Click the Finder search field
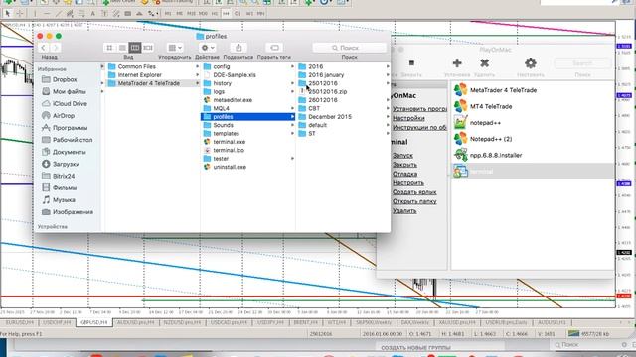This screenshot has height=357, width=636. [349, 48]
